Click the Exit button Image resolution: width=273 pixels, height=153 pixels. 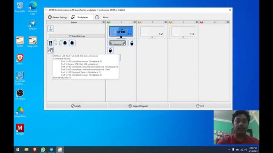click(200, 106)
